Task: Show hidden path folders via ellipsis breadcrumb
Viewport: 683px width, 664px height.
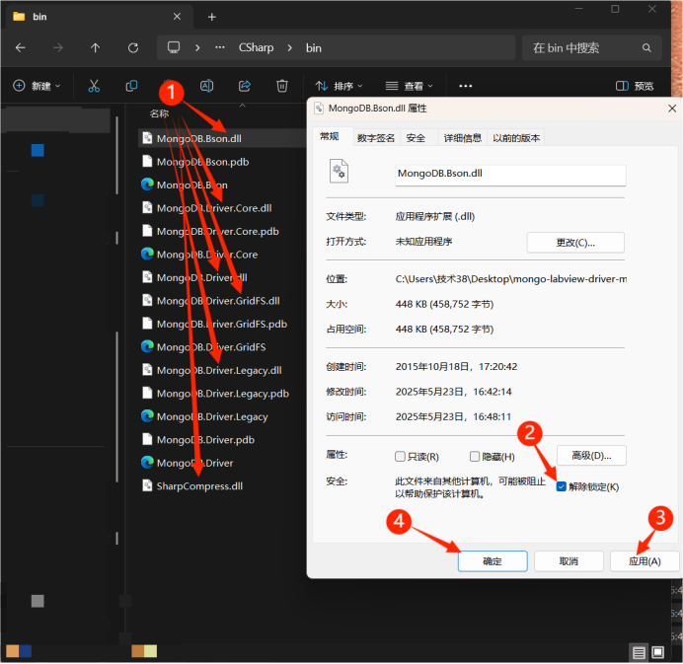Action: [220, 47]
